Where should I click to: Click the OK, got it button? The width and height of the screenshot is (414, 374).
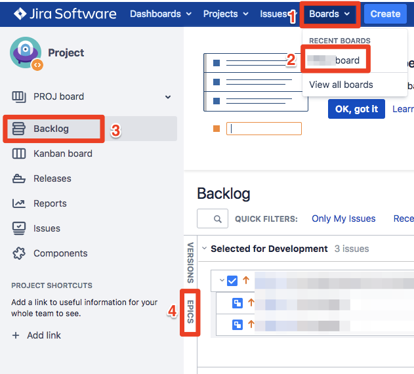coord(356,109)
